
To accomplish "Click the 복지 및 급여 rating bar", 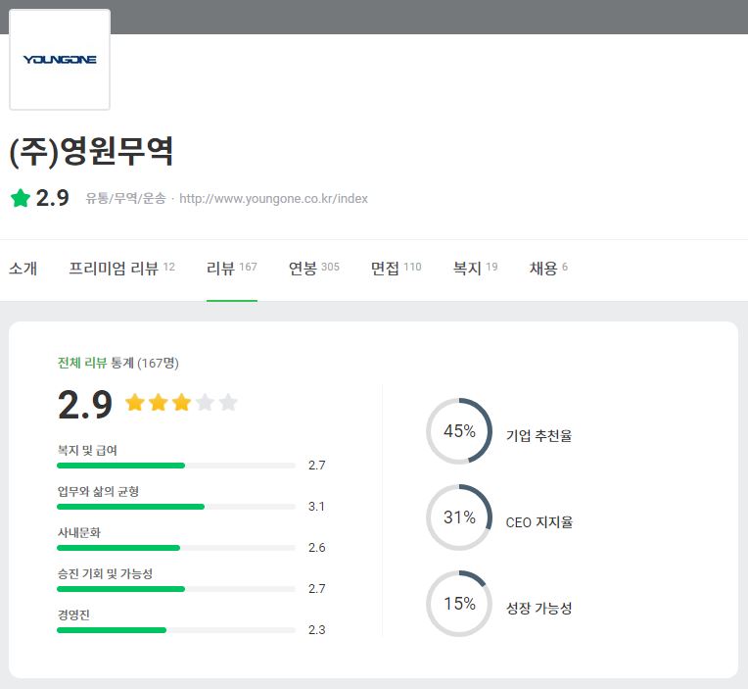I will [x=176, y=466].
